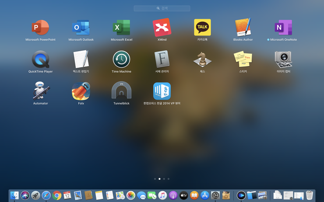Jump to the fourth Launchpad page dot
This screenshot has width=324, height=202.
point(169,179)
